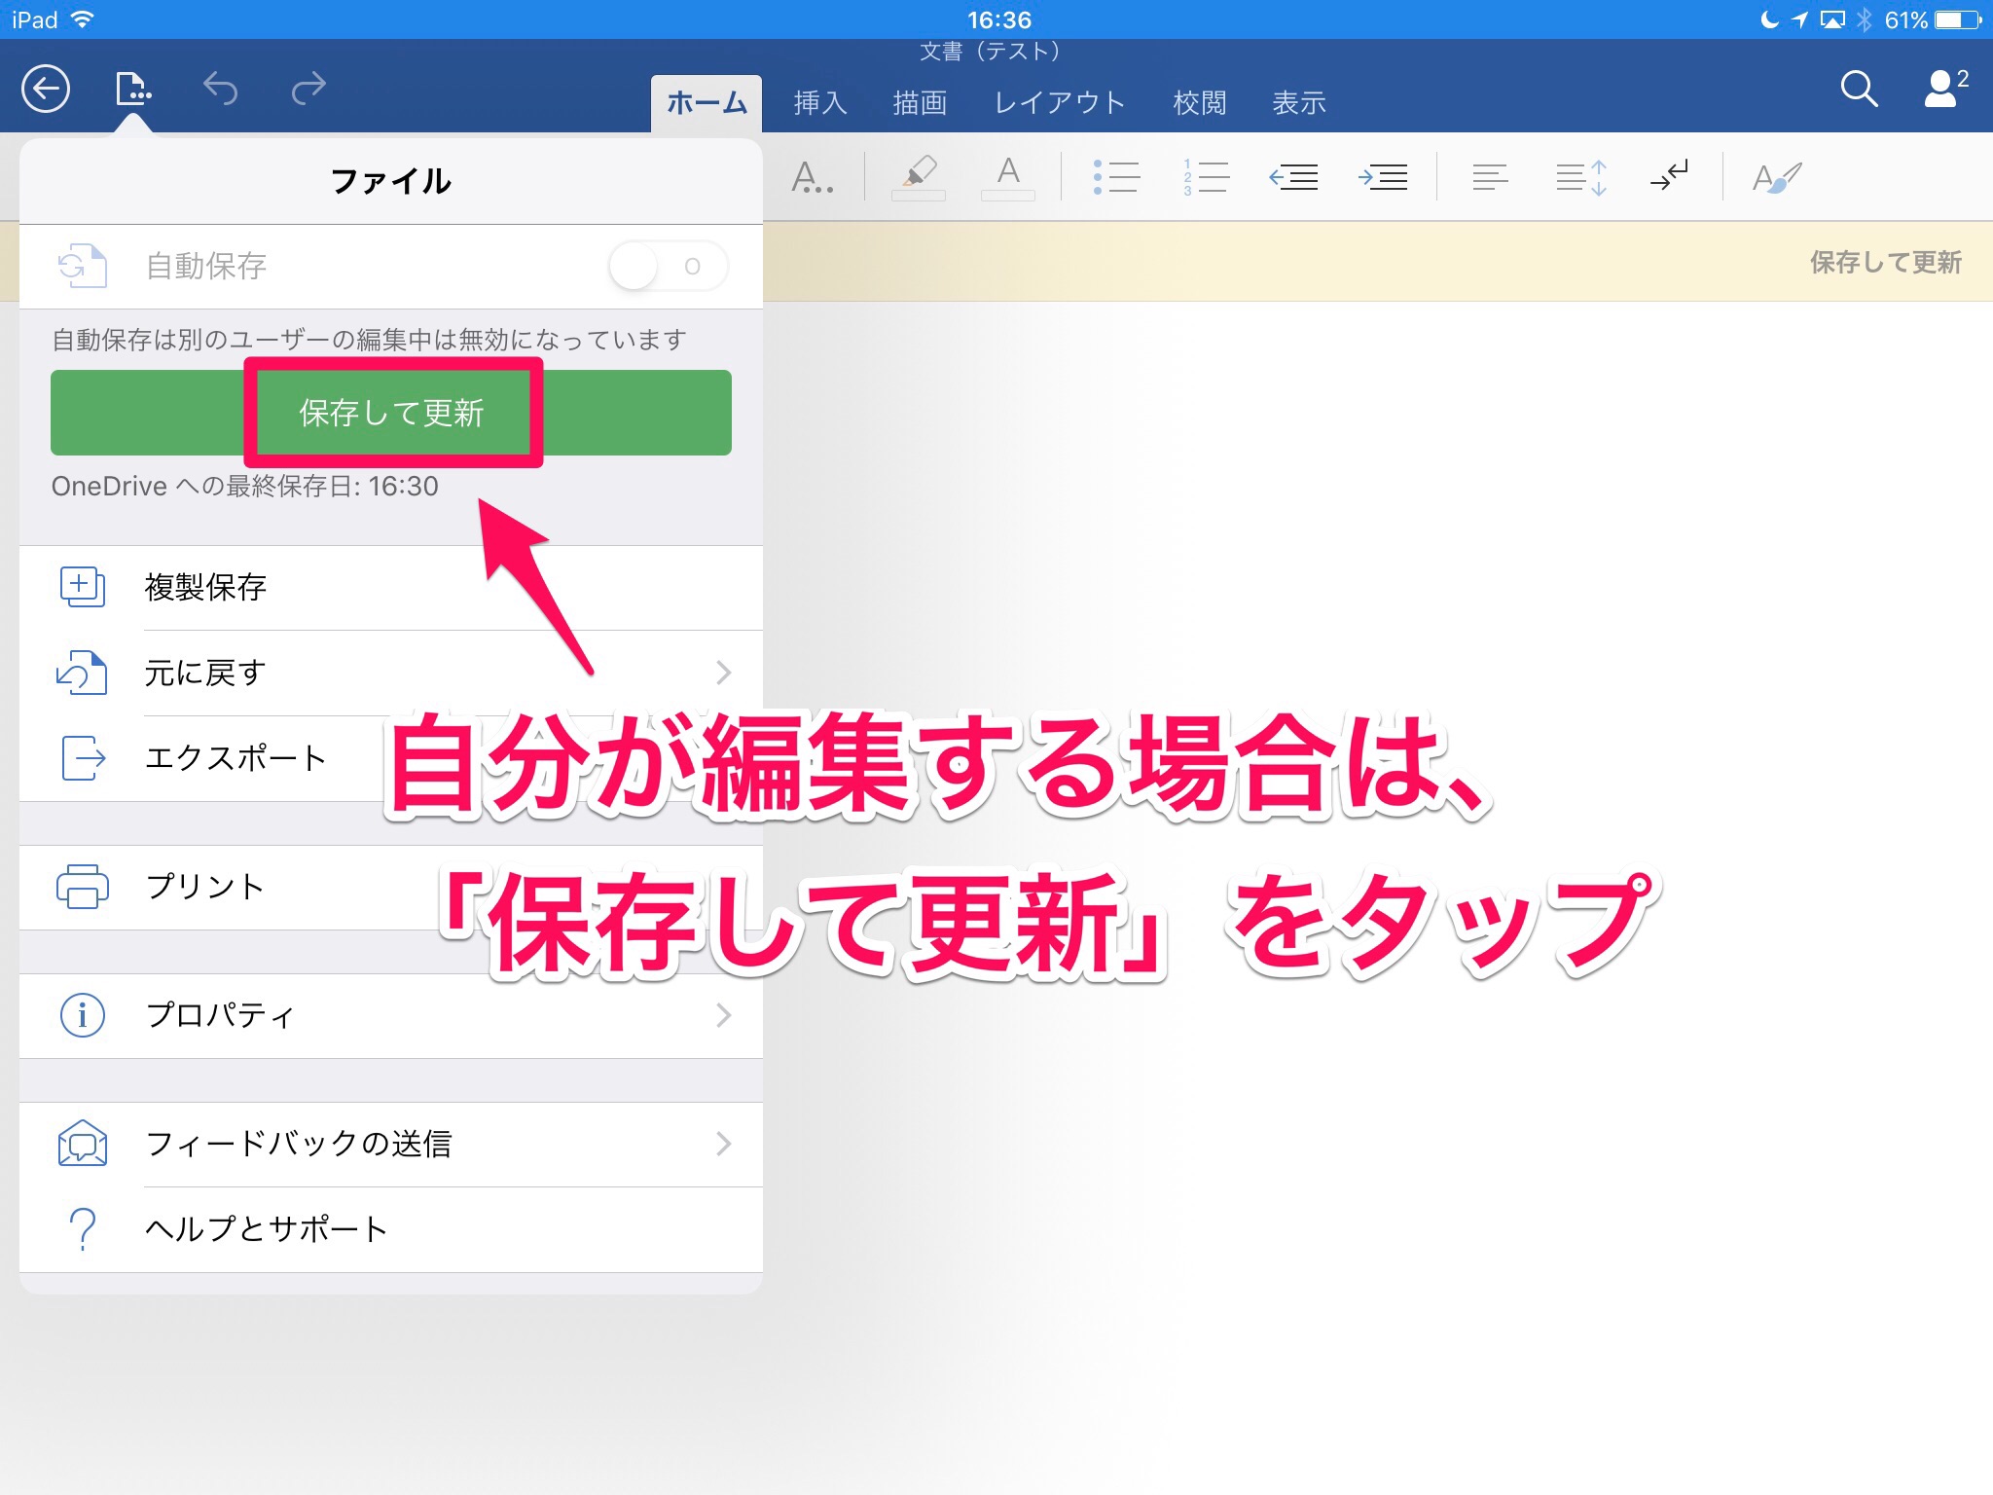This screenshot has height=1495, width=1993.
Task: Open search with the magnifier icon
Action: [1858, 90]
